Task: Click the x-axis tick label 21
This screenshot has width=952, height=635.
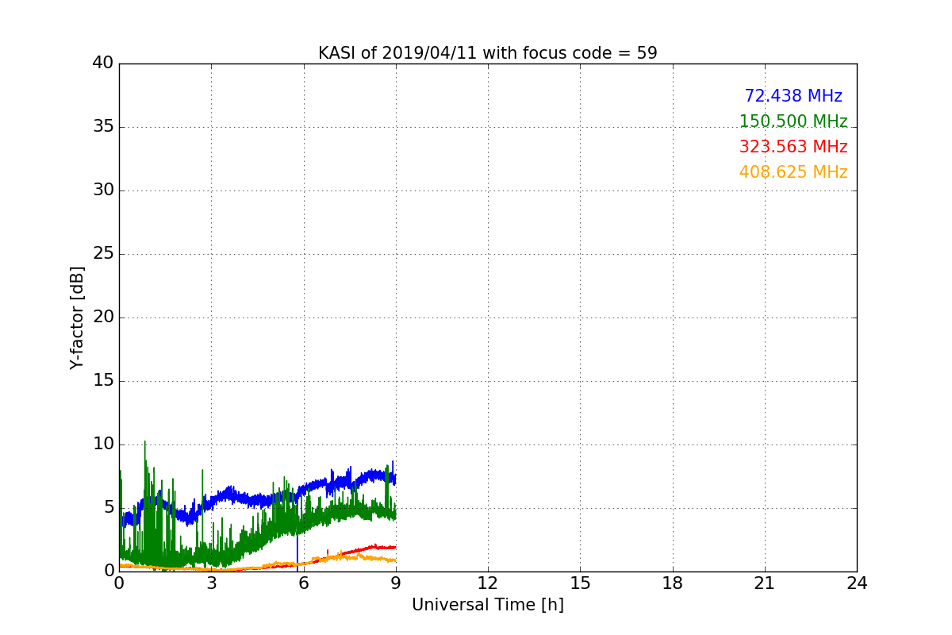Action: pos(764,583)
